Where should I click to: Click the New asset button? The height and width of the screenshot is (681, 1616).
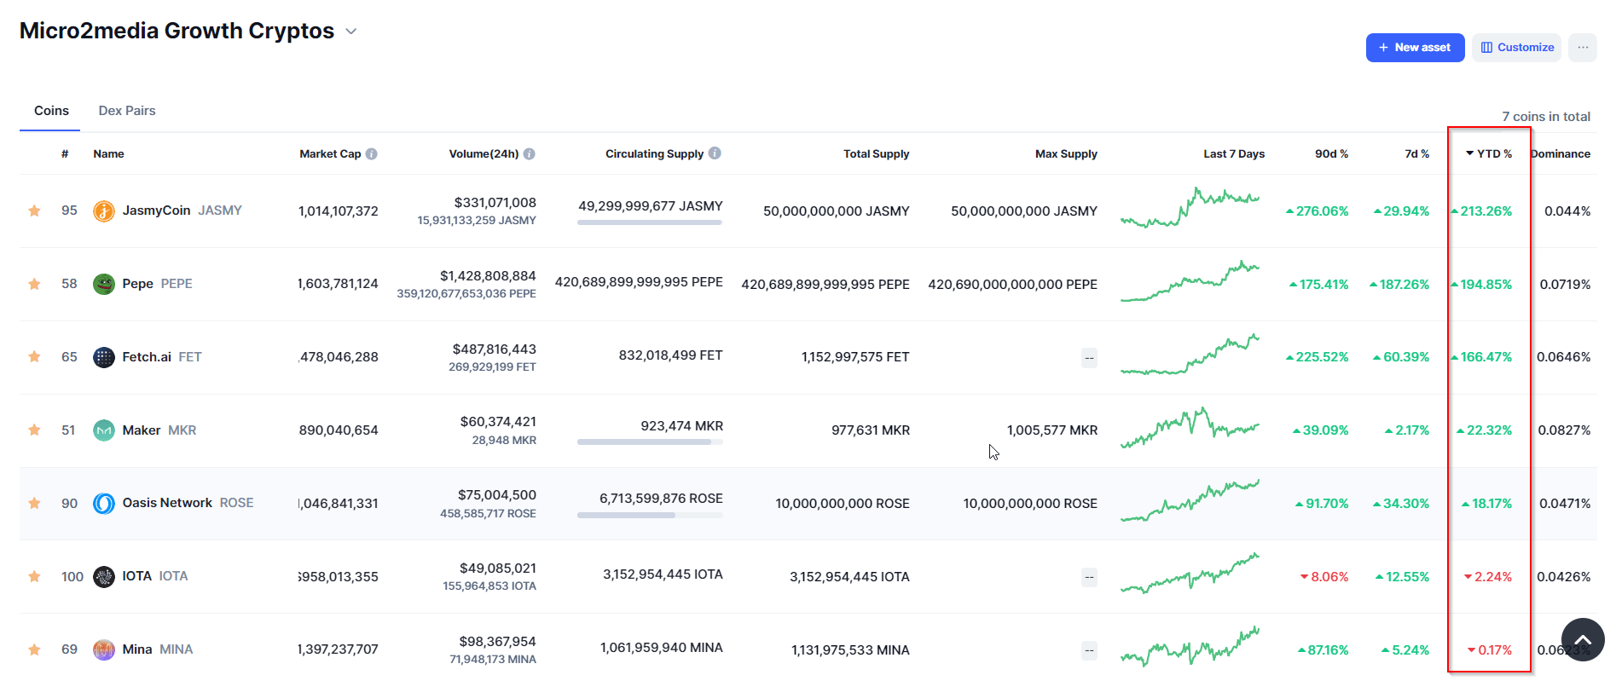[1415, 48]
